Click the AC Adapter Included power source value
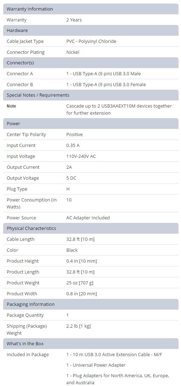This screenshot has height=386, width=181. tap(88, 218)
